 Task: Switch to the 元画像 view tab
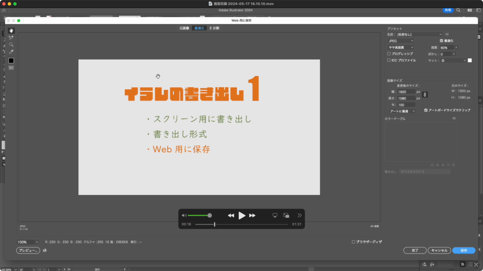click(x=184, y=28)
